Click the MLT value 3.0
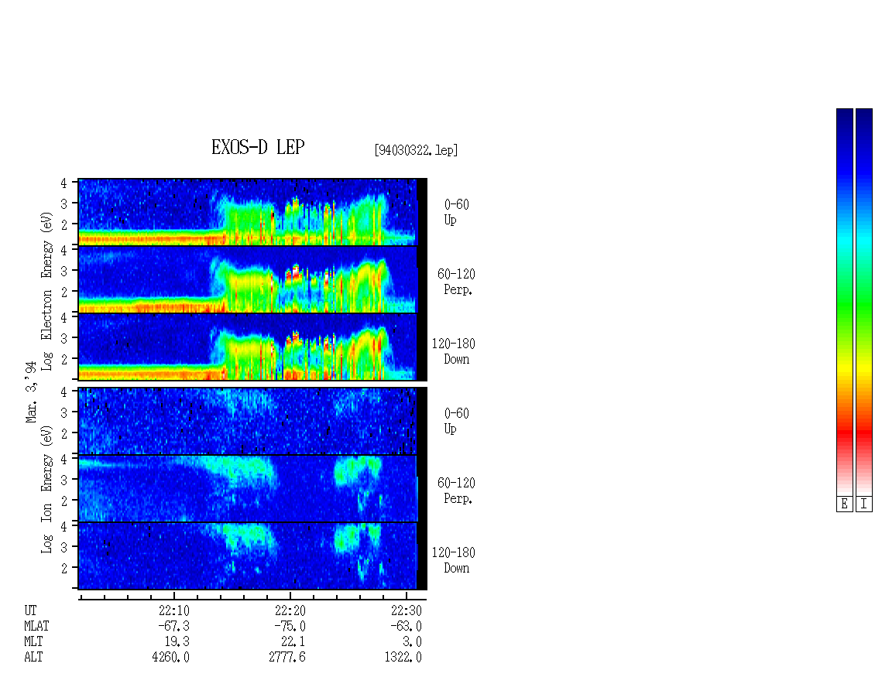This screenshot has width=875, height=677. click(x=413, y=641)
